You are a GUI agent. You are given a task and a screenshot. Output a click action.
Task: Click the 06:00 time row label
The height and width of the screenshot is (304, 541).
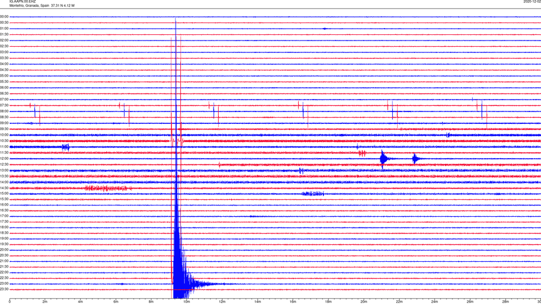tap(4, 88)
